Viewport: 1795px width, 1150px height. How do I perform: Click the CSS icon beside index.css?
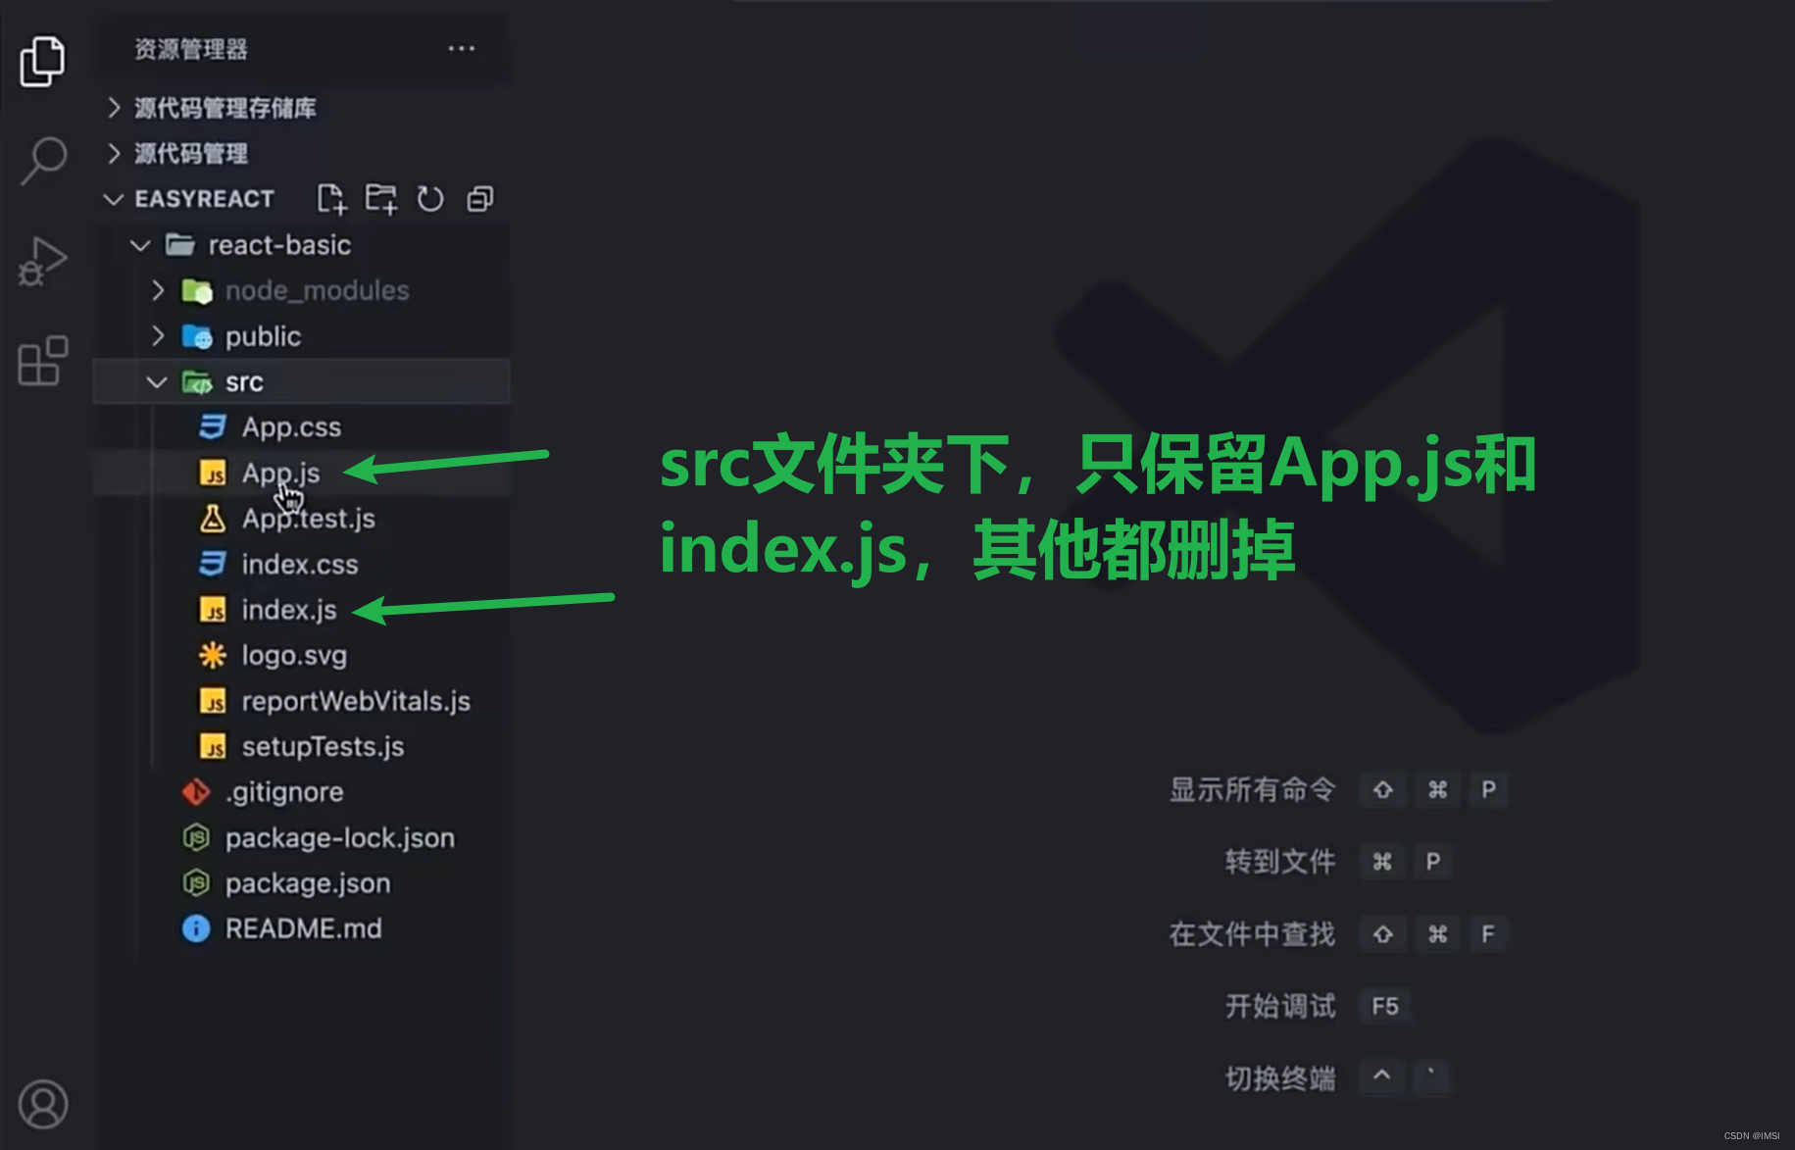213,564
